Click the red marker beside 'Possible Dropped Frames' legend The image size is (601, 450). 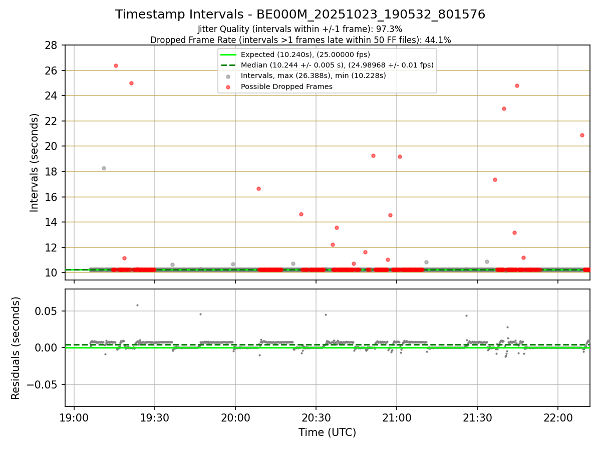[228, 87]
